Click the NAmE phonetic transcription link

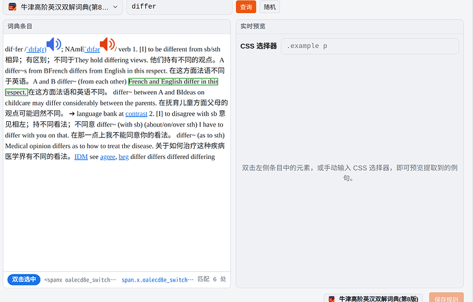[x=93, y=49]
